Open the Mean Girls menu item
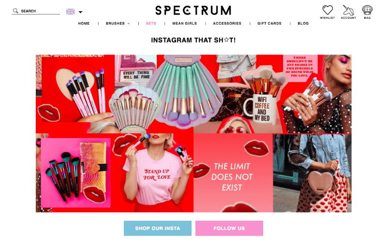387x244 pixels. pyautogui.click(x=185, y=23)
